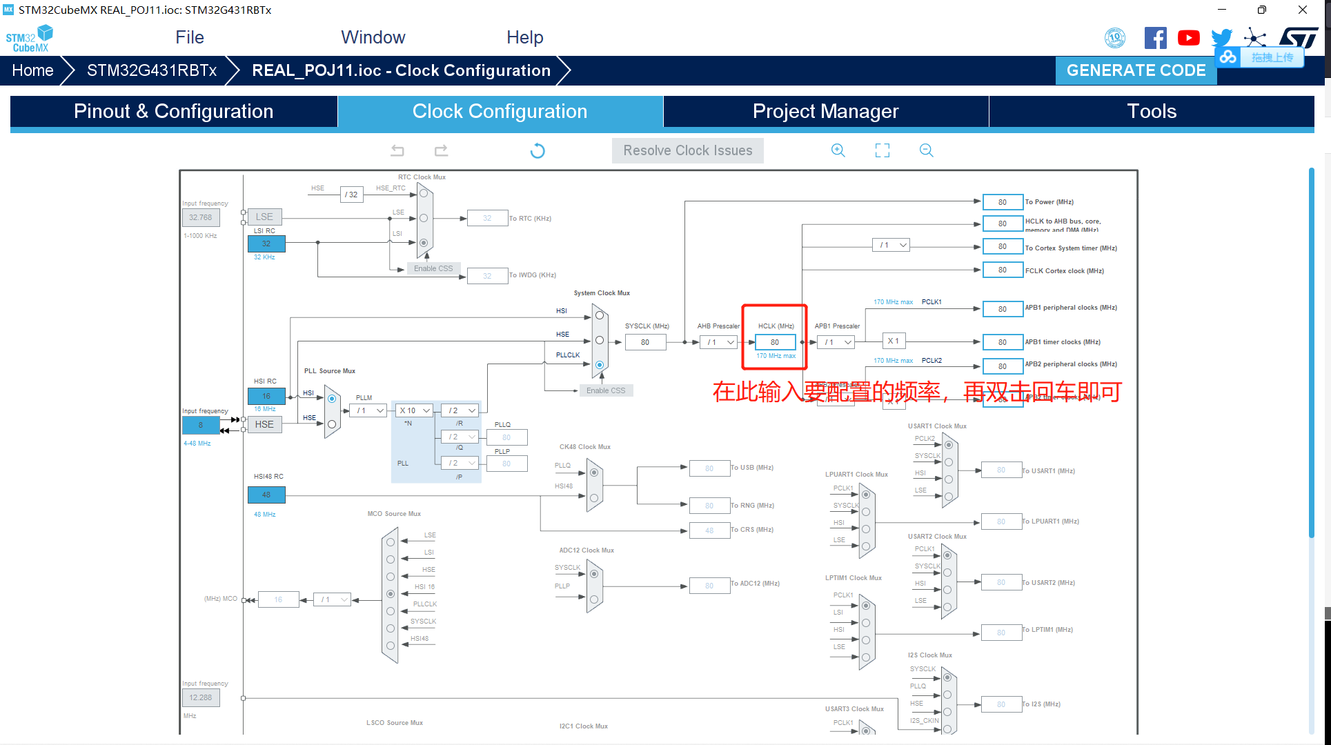Viewport: 1331px width, 745px height.
Task: Click the undo arrow icon
Action: [x=397, y=150]
